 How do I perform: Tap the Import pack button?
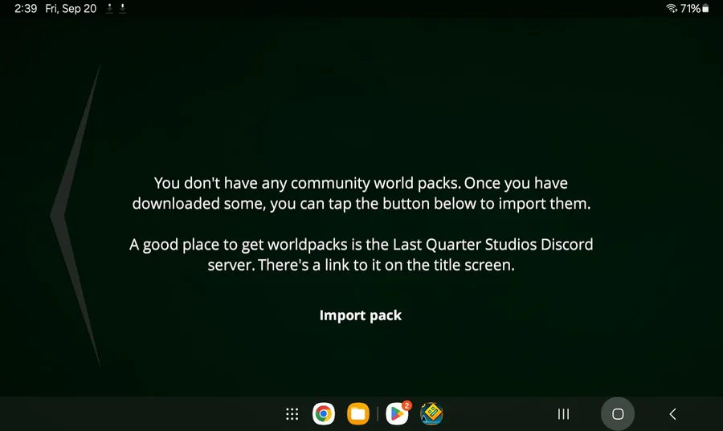click(x=361, y=315)
